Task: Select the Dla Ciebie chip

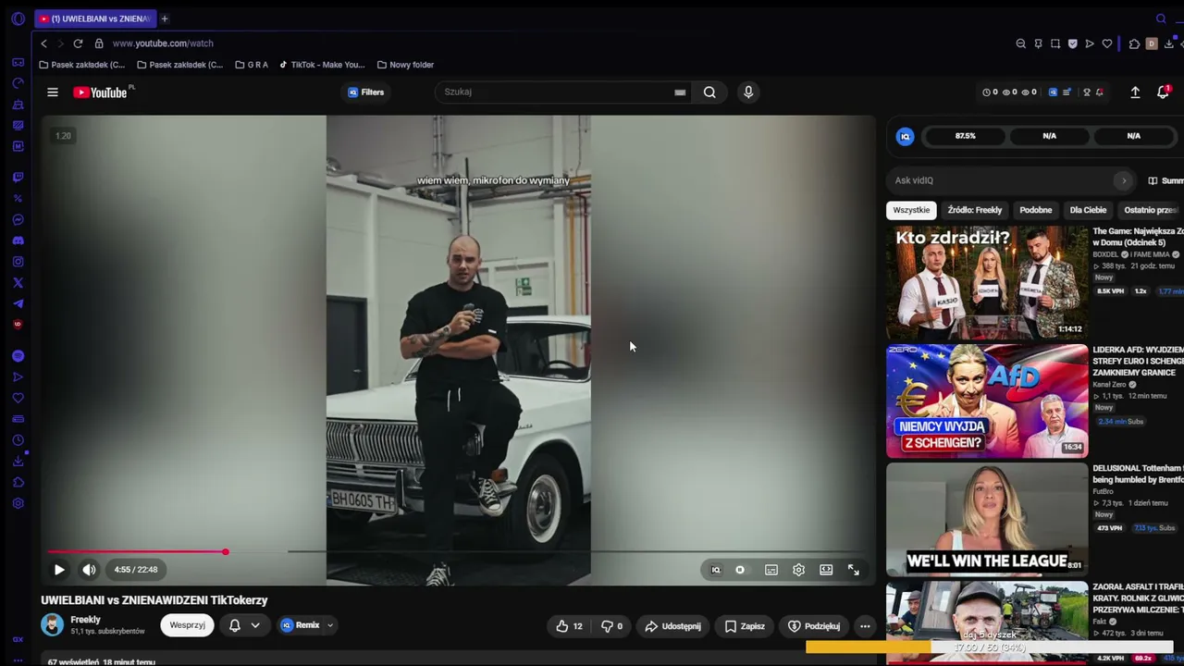Action: (1088, 210)
